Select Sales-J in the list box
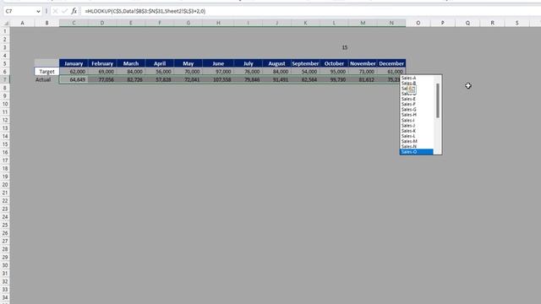 pyautogui.click(x=408, y=126)
